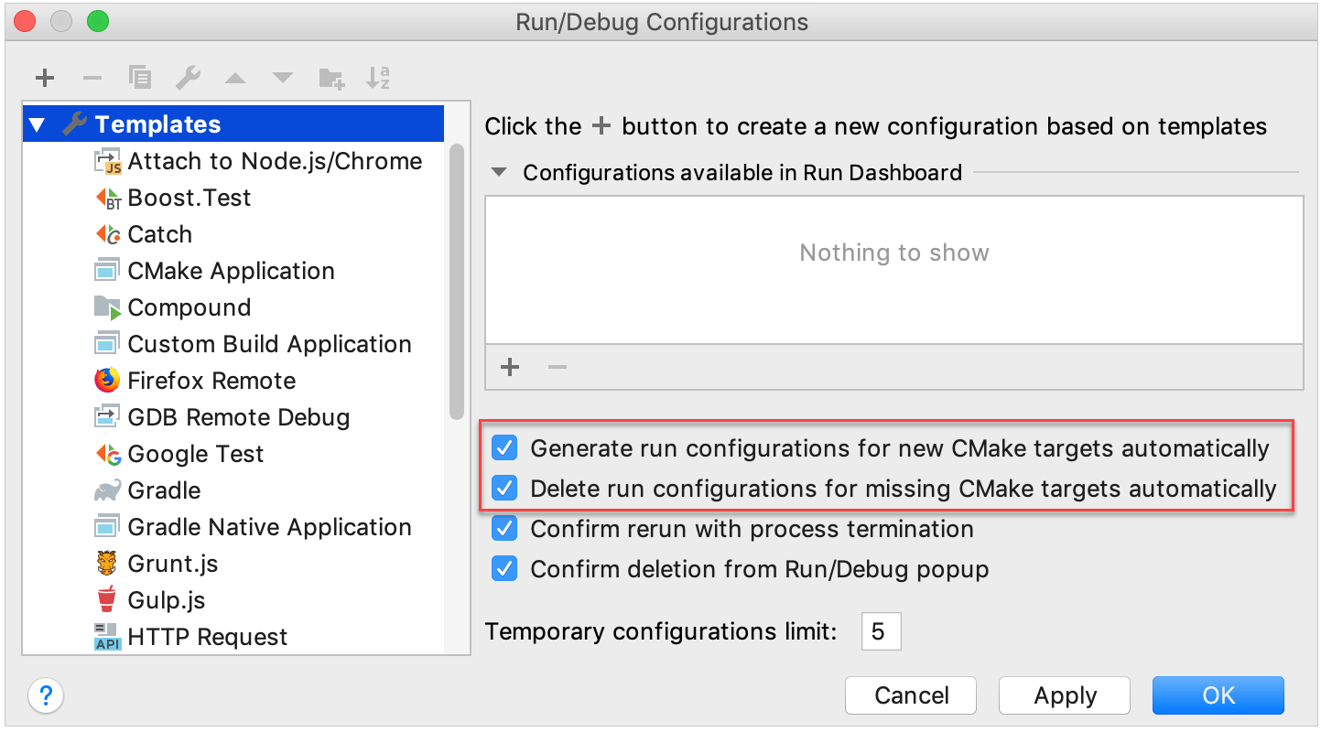Uncheck deleting run configurations for missing CMake targets
The height and width of the screenshot is (732, 1321).
pyautogui.click(x=503, y=488)
